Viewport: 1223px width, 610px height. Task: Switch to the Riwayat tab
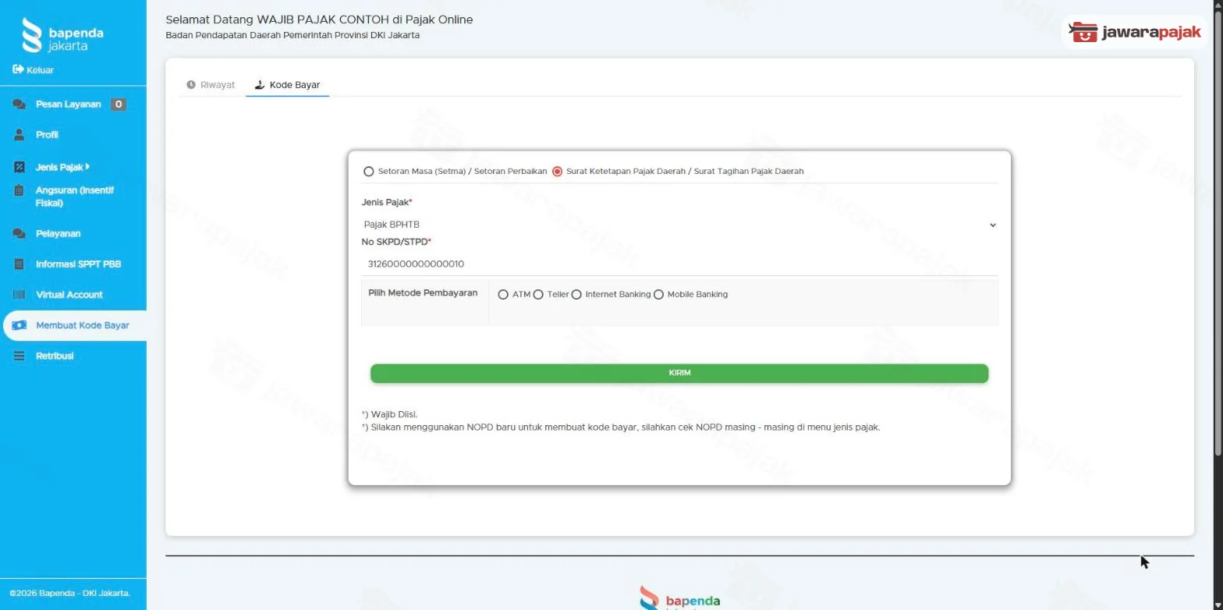pyautogui.click(x=211, y=84)
